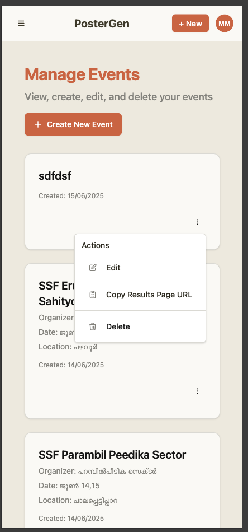Select Edit from the Actions menu
Image resolution: width=248 pixels, height=532 pixels.
(x=140, y=268)
